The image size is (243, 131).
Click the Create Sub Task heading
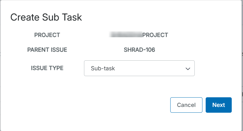point(46,17)
